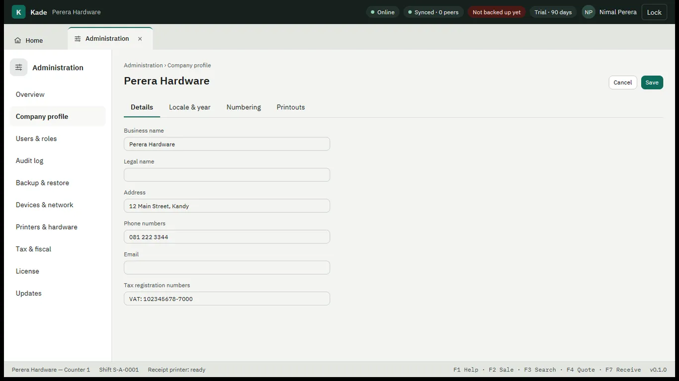Click the Trial · 90 days badge
The image size is (679, 381).
tap(553, 12)
